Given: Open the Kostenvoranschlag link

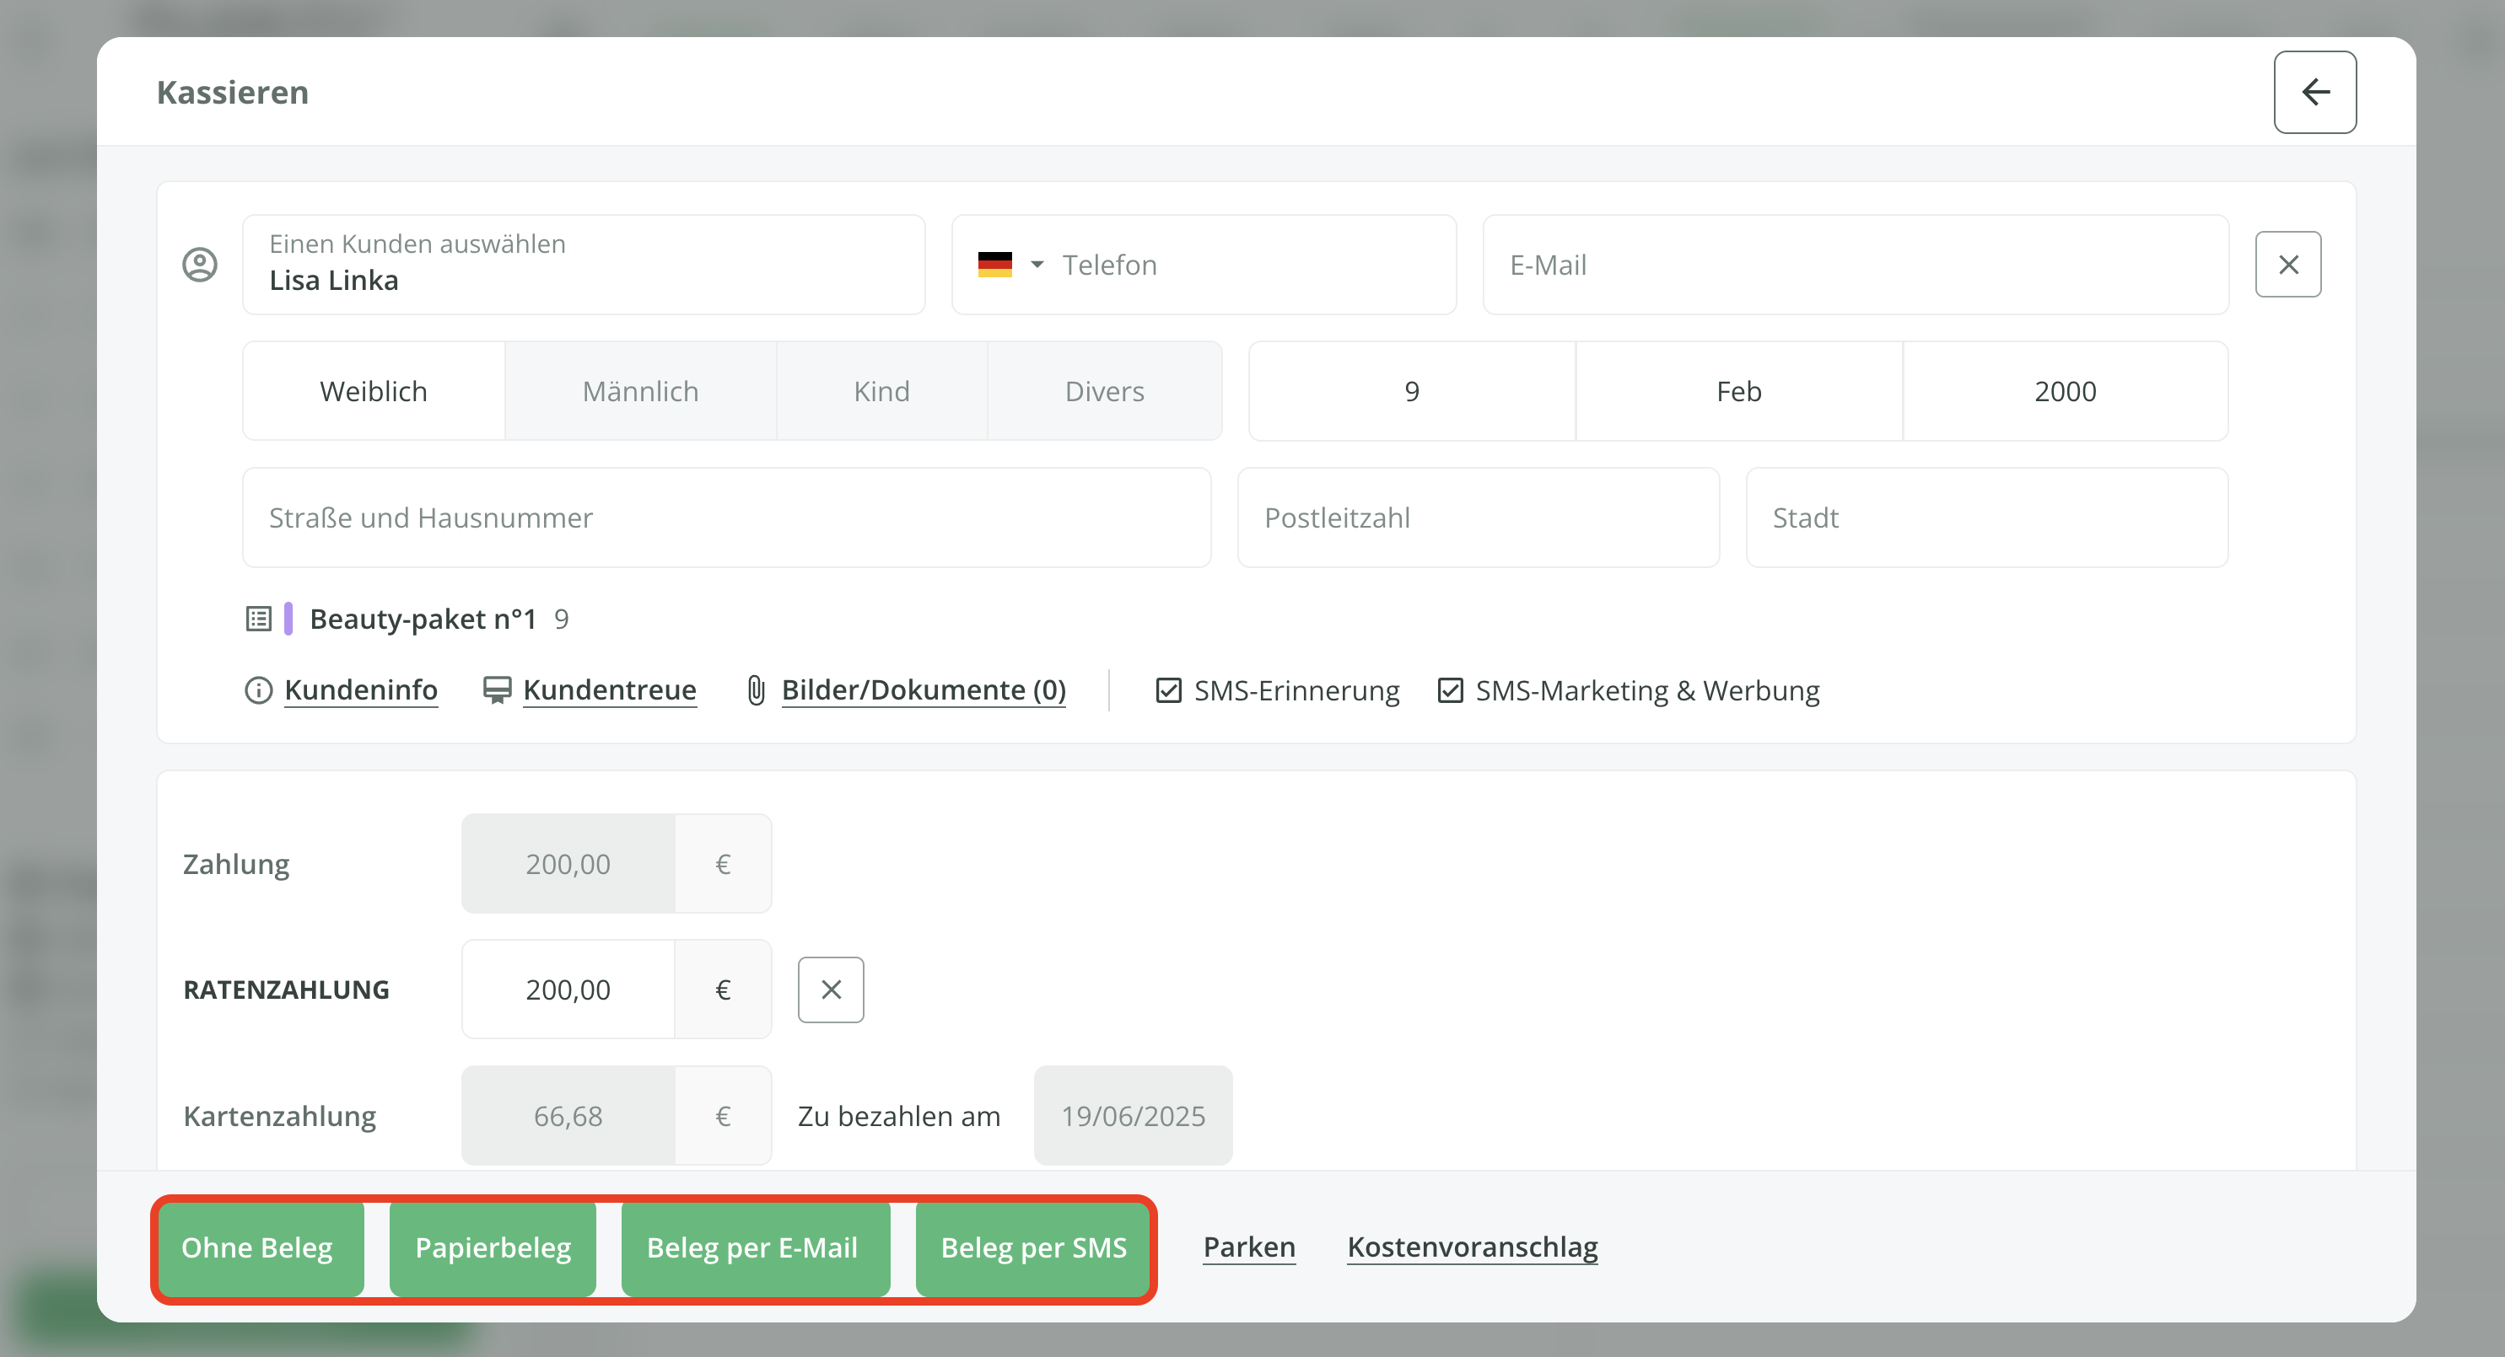Looking at the screenshot, I should pos(1471,1247).
